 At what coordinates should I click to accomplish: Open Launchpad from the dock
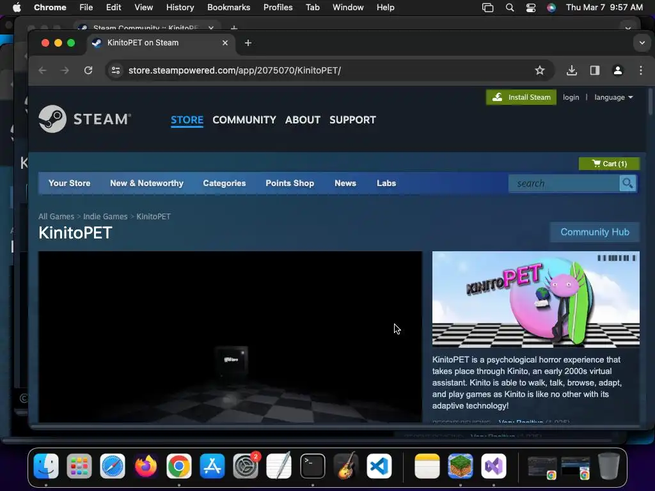pyautogui.click(x=79, y=466)
